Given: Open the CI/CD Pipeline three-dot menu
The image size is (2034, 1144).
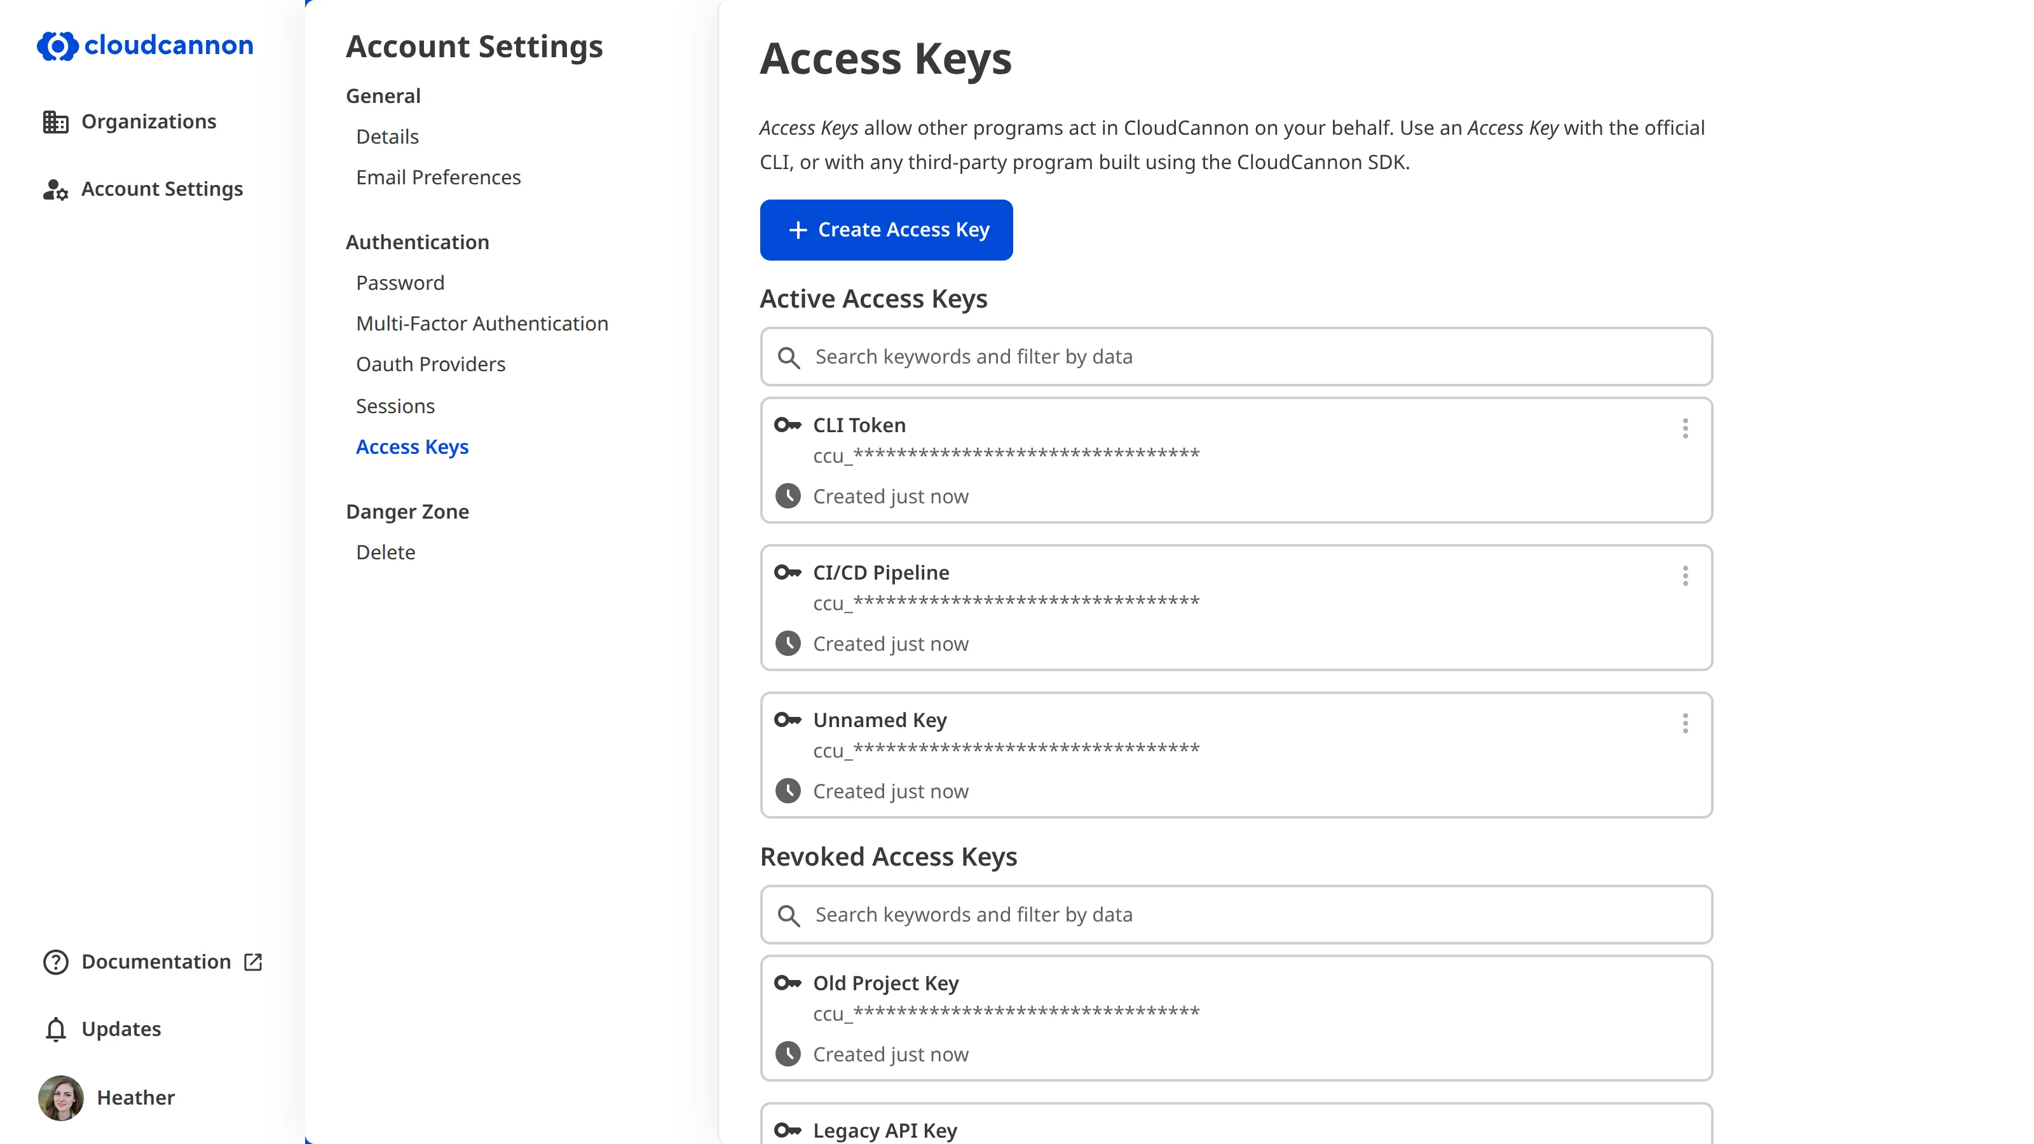Looking at the screenshot, I should click(1685, 576).
